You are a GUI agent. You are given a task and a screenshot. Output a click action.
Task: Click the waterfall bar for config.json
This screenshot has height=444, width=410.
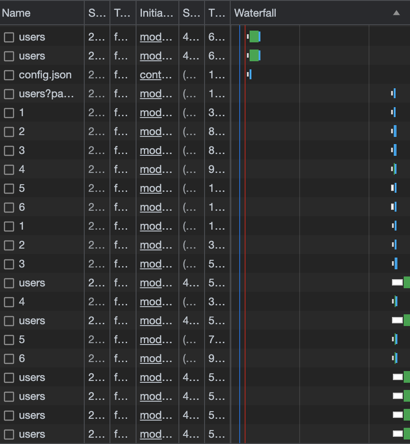tap(249, 75)
